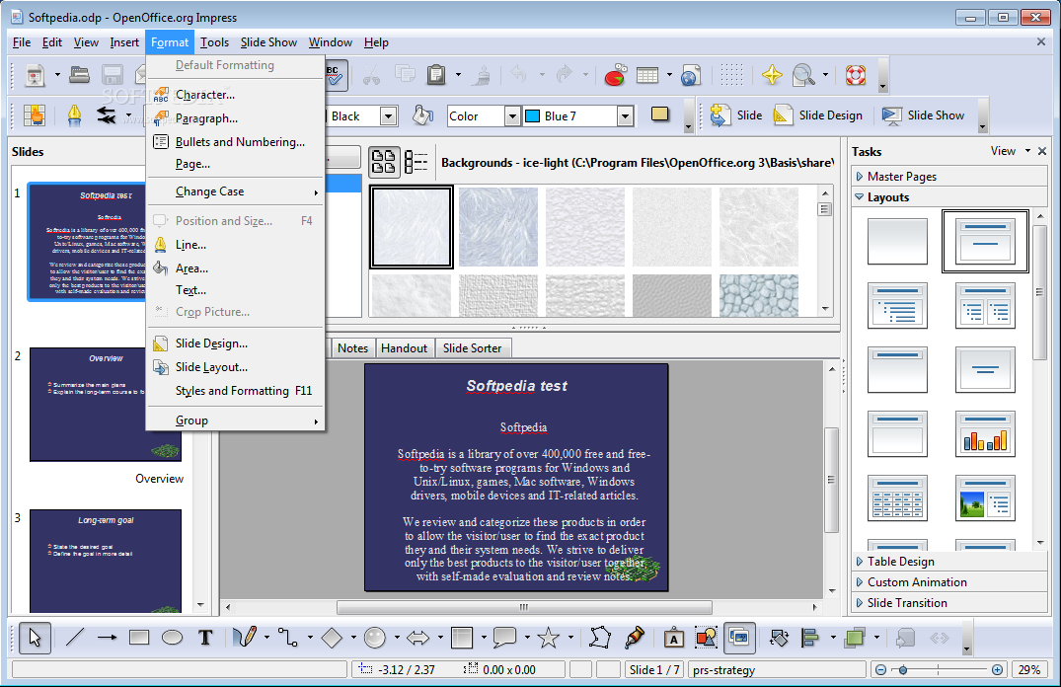Open the Fontwork Gallery
The image size is (1061, 687).
click(x=673, y=638)
